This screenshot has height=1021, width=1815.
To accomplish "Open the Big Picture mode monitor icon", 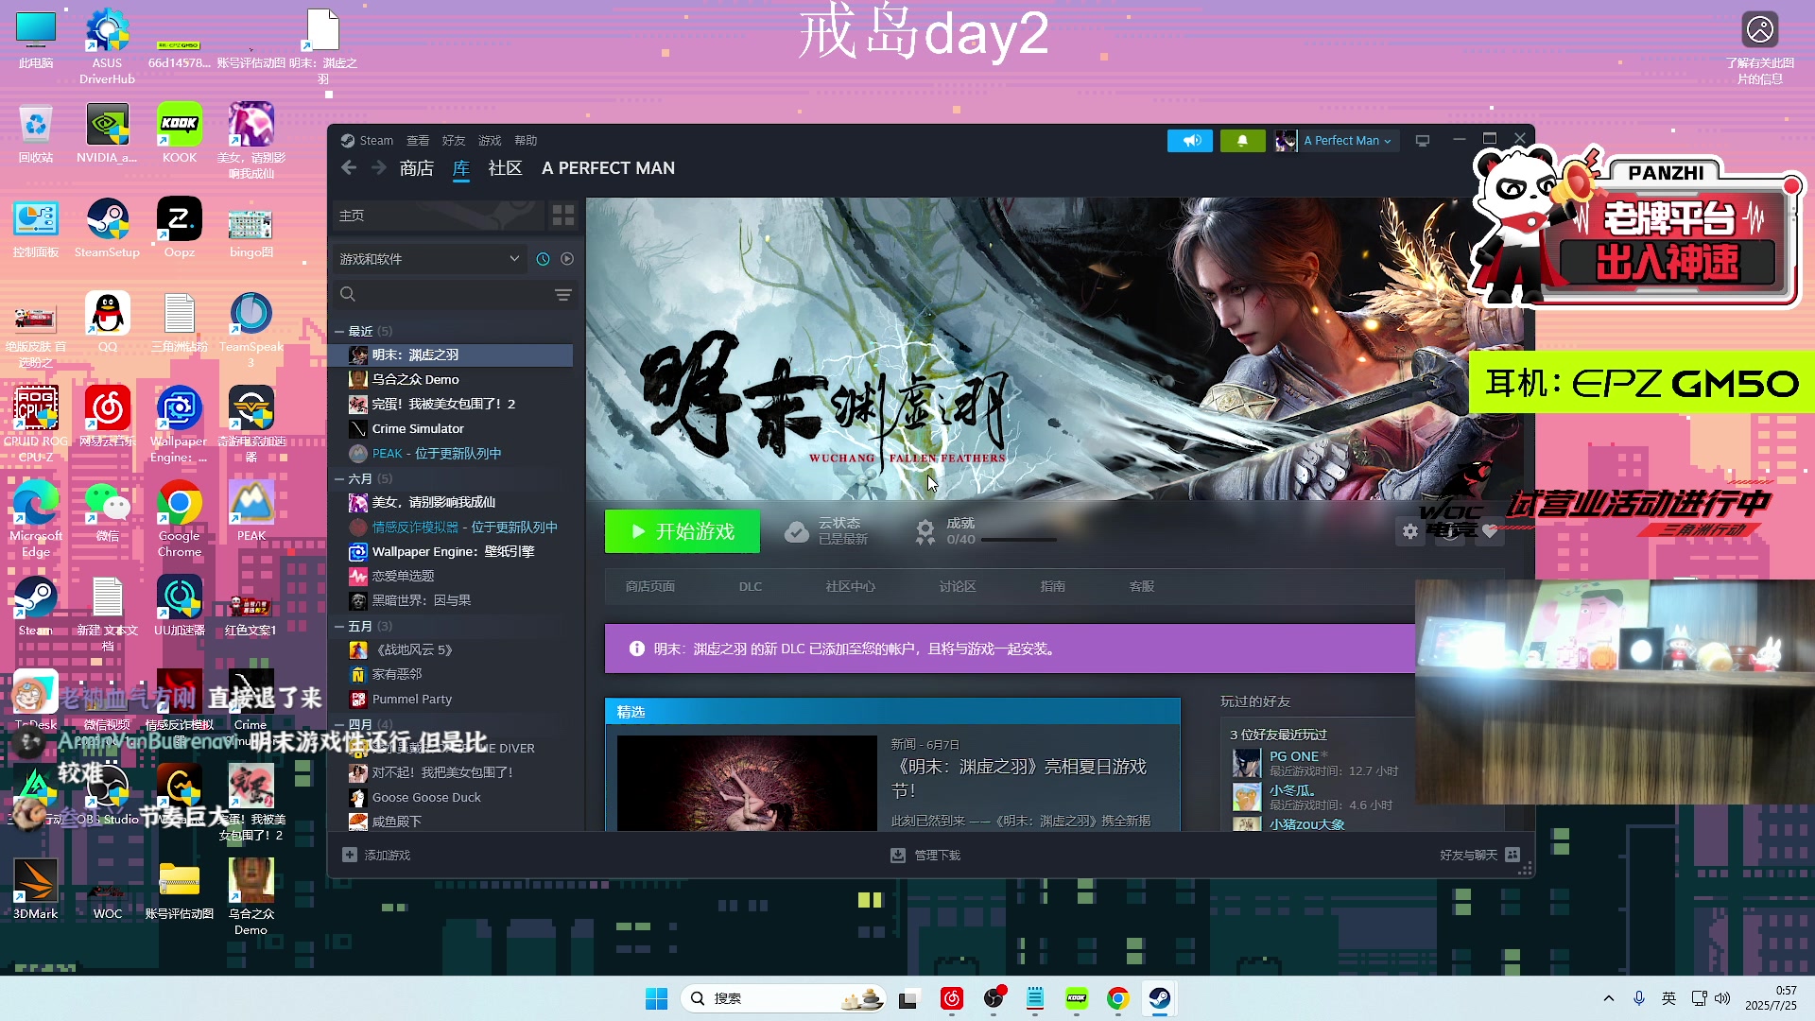I will click(x=1422, y=140).
